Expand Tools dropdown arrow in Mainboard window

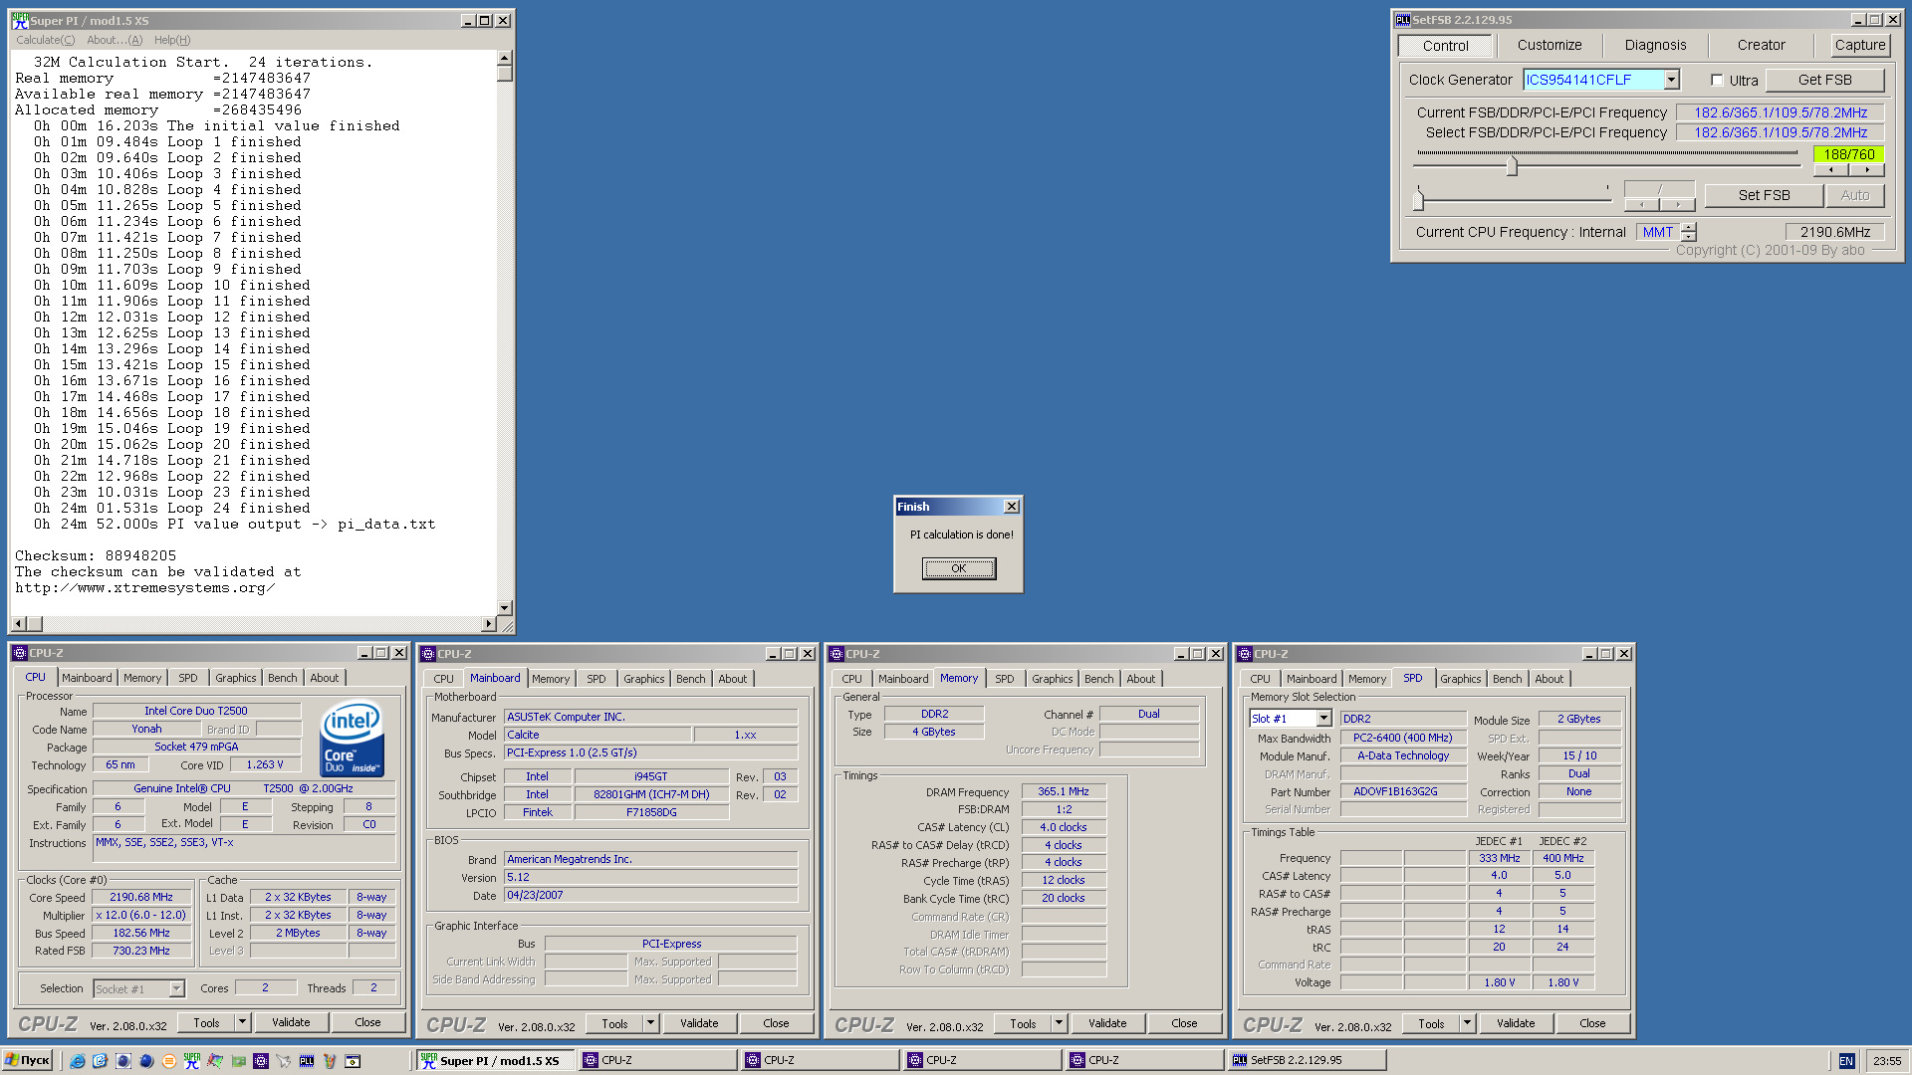point(650,1023)
